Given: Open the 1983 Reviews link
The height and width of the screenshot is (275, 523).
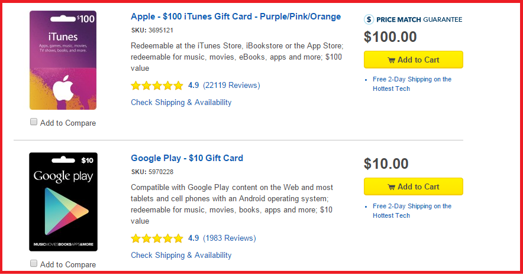Looking at the screenshot, I should click(229, 238).
